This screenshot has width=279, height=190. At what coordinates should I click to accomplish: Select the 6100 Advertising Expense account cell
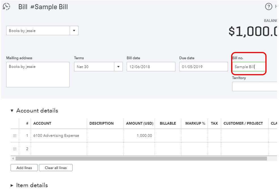[59, 136]
